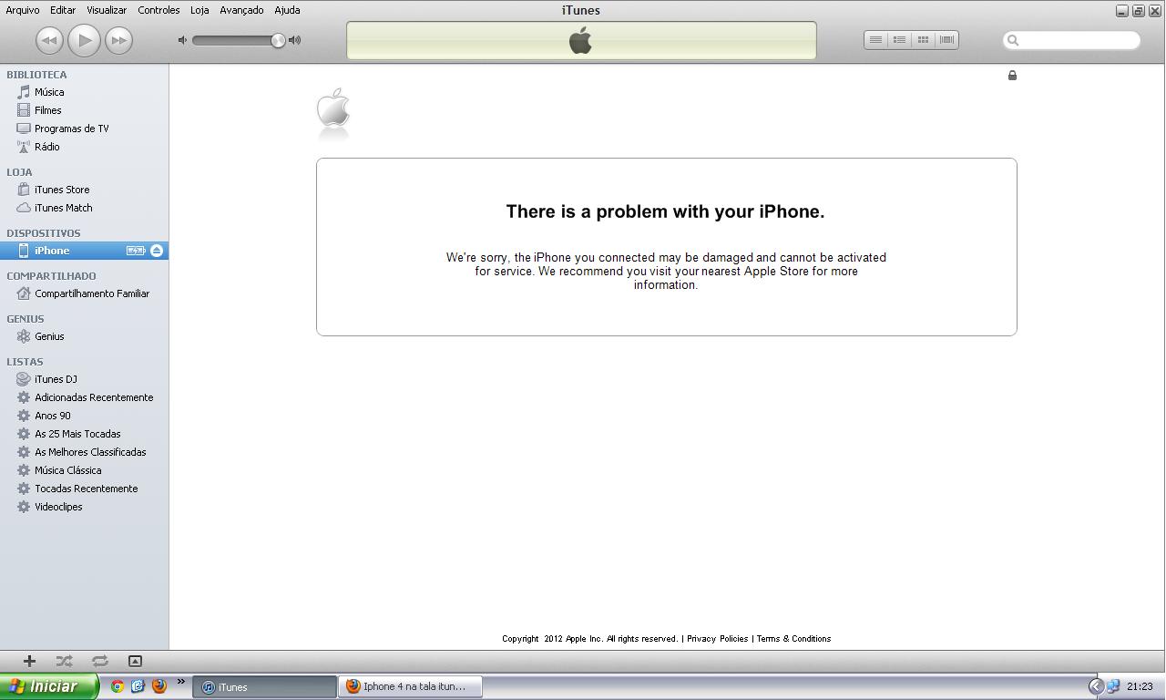Open the Loja menu
Image resolution: width=1166 pixels, height=700 pixels.
point(199,10)
